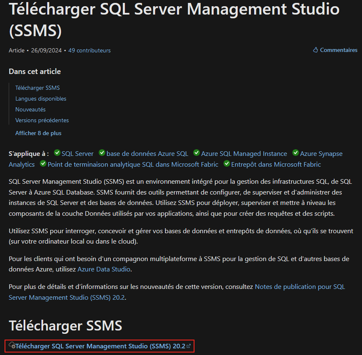Click external-link icon after SSMS 20.2
The height and width of the screenshot is (355, 362).
coord(189,346)
